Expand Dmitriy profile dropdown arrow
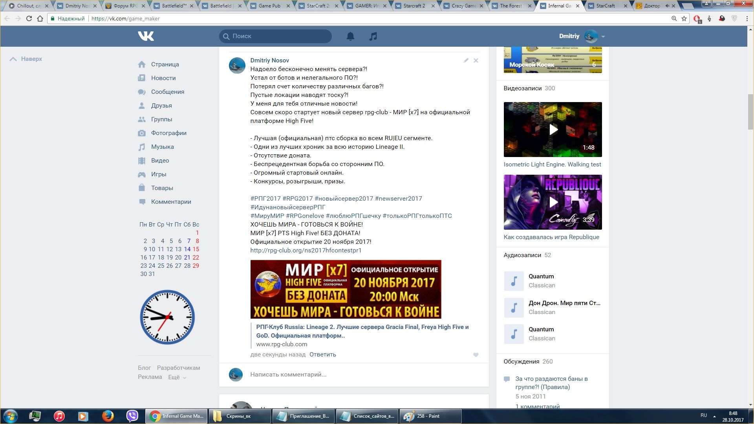This screenshot has width=754, height=424. [x=603, y=37]
